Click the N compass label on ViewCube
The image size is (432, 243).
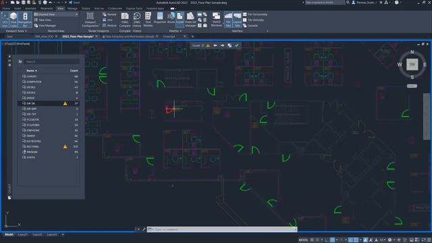(412, 52)
